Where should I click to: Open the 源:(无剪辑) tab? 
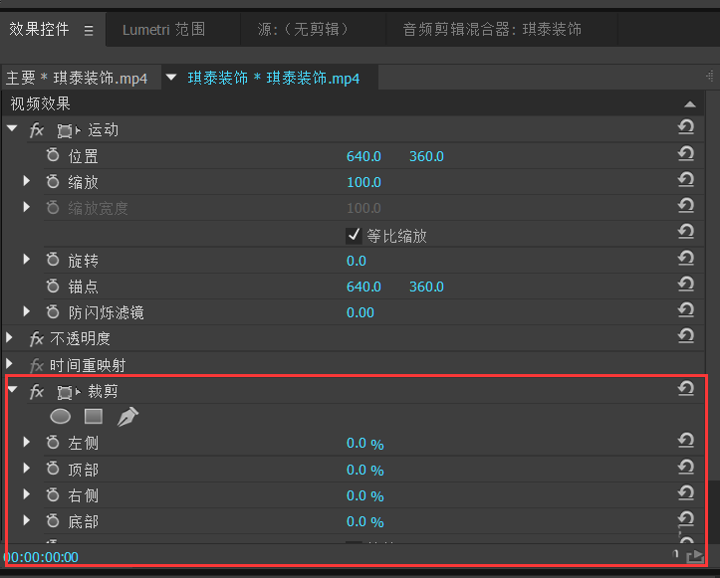tap(303, 30)
